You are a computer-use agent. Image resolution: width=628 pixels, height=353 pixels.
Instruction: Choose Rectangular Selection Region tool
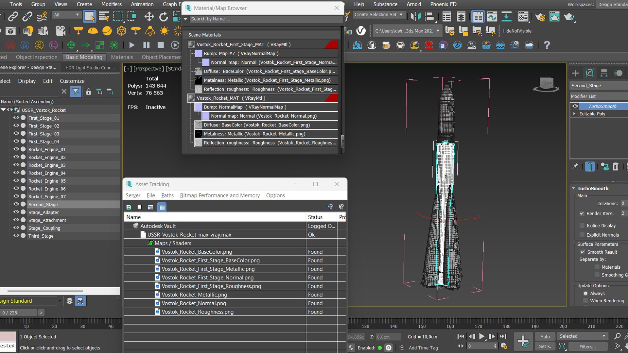(118, 16)
